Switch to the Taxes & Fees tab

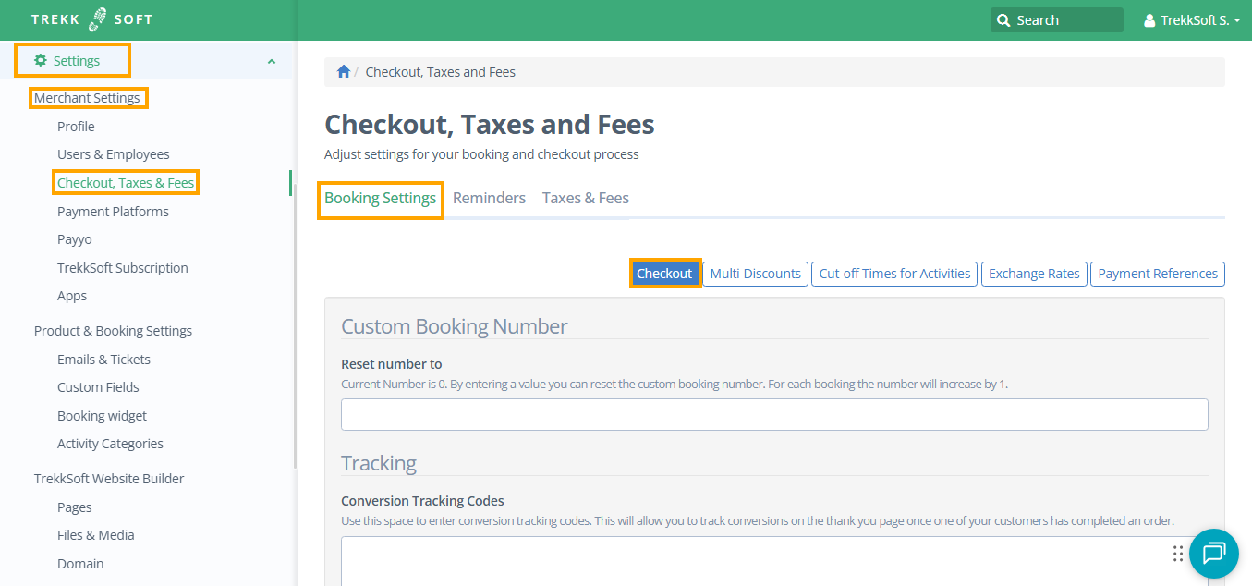coord(585,198)
